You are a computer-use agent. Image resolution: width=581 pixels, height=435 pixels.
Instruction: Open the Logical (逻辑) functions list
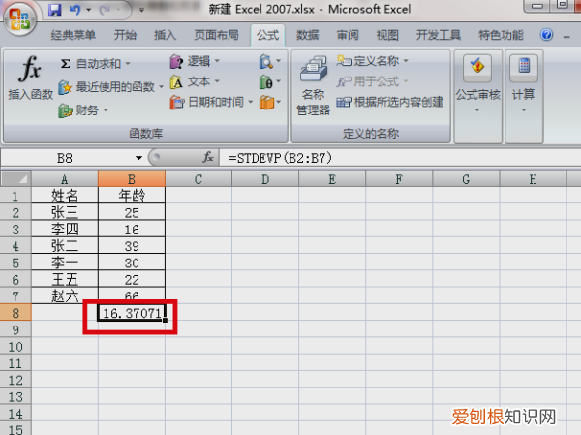(194, 61)
